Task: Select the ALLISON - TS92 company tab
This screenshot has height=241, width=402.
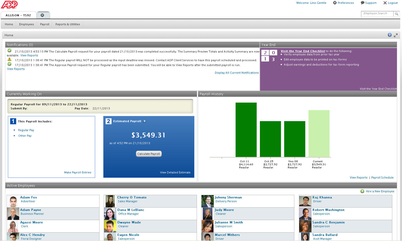Action: [18, 15]
